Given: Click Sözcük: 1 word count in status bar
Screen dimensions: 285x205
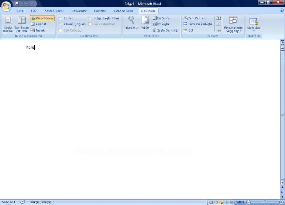Looking at the screenshot, I should 9,202.
